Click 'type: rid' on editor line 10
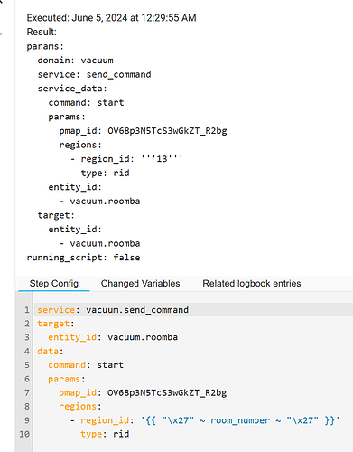This screenshot has width=353, height=452. [x=105, y=434]
